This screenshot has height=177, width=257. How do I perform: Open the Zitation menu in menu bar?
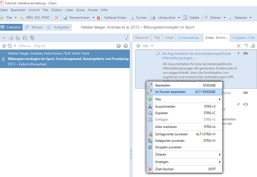57,10
